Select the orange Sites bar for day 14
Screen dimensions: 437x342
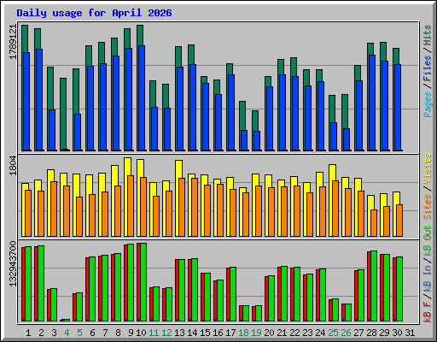tap(195, 207)
